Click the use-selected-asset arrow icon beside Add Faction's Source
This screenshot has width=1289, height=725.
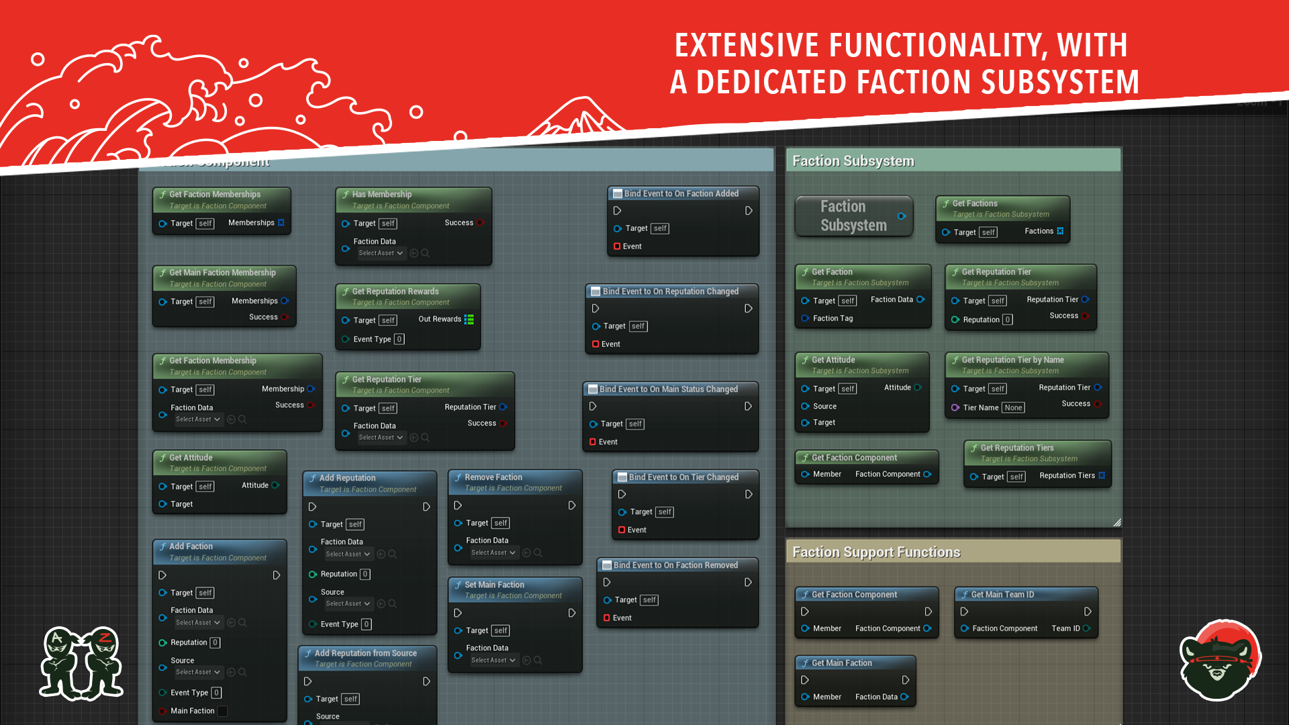230,672
